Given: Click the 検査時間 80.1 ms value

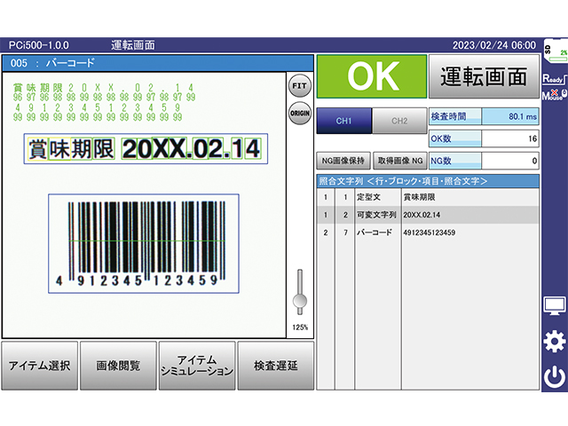Looking at the screenshot, I should (510, 116).
